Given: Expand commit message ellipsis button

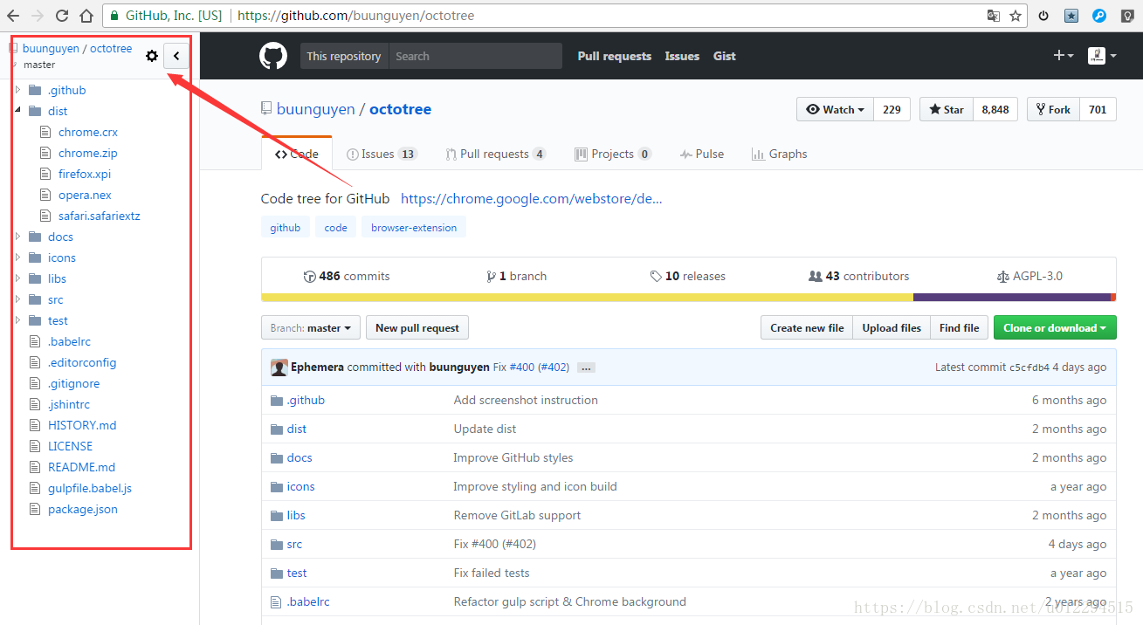Looking at the screenshot, I should [x=587, y=367].
